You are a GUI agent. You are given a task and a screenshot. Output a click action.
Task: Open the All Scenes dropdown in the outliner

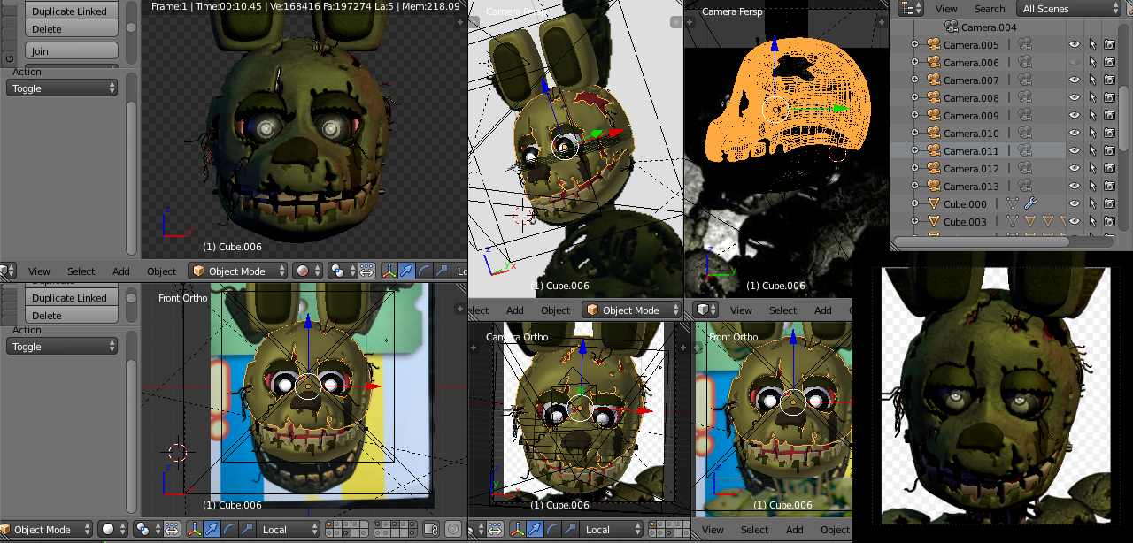1069,8
